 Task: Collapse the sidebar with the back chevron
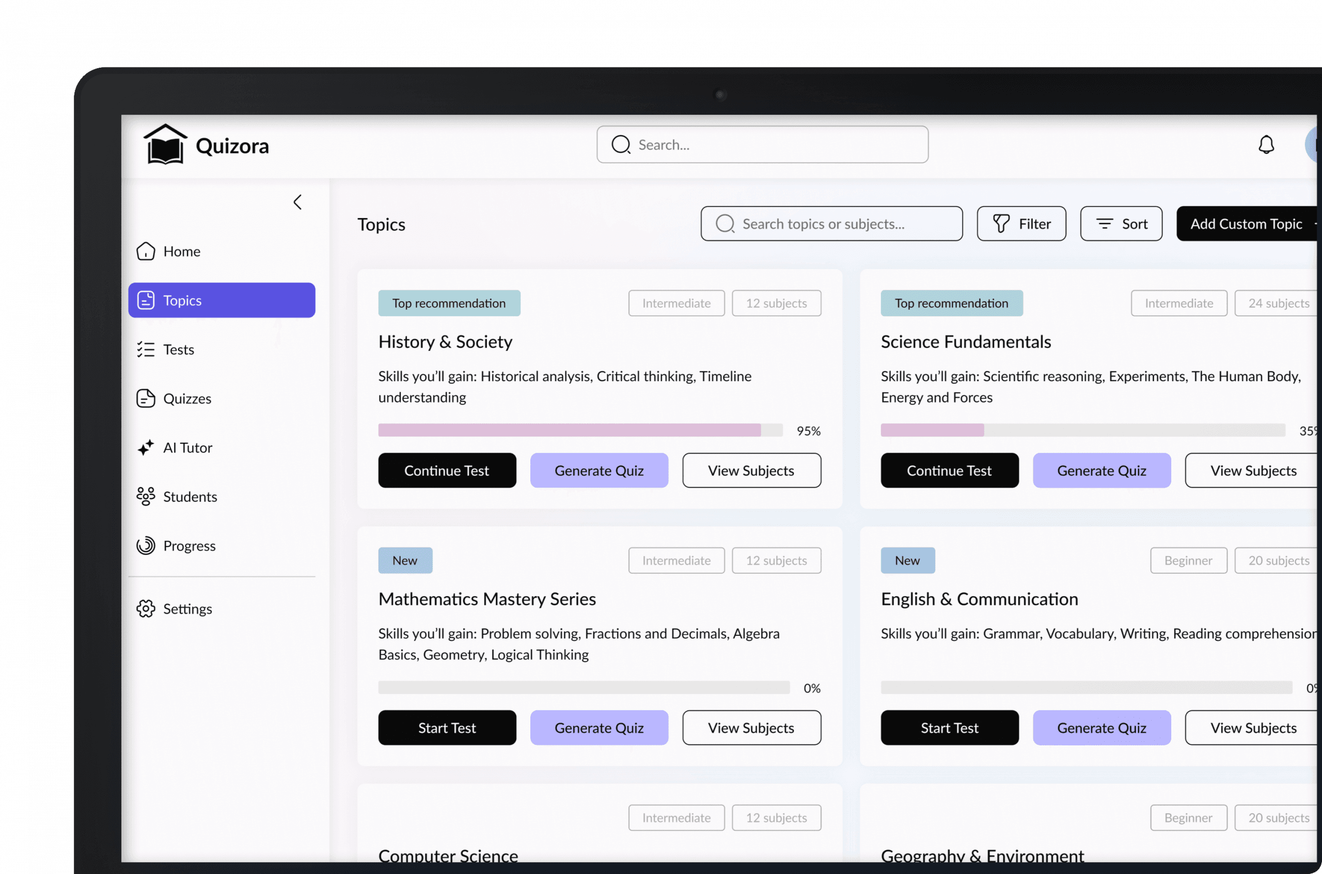point(297,202)
